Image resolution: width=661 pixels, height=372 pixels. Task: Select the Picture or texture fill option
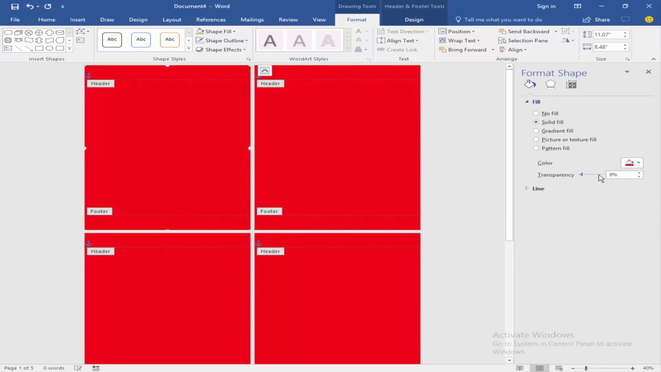[565, 139]
